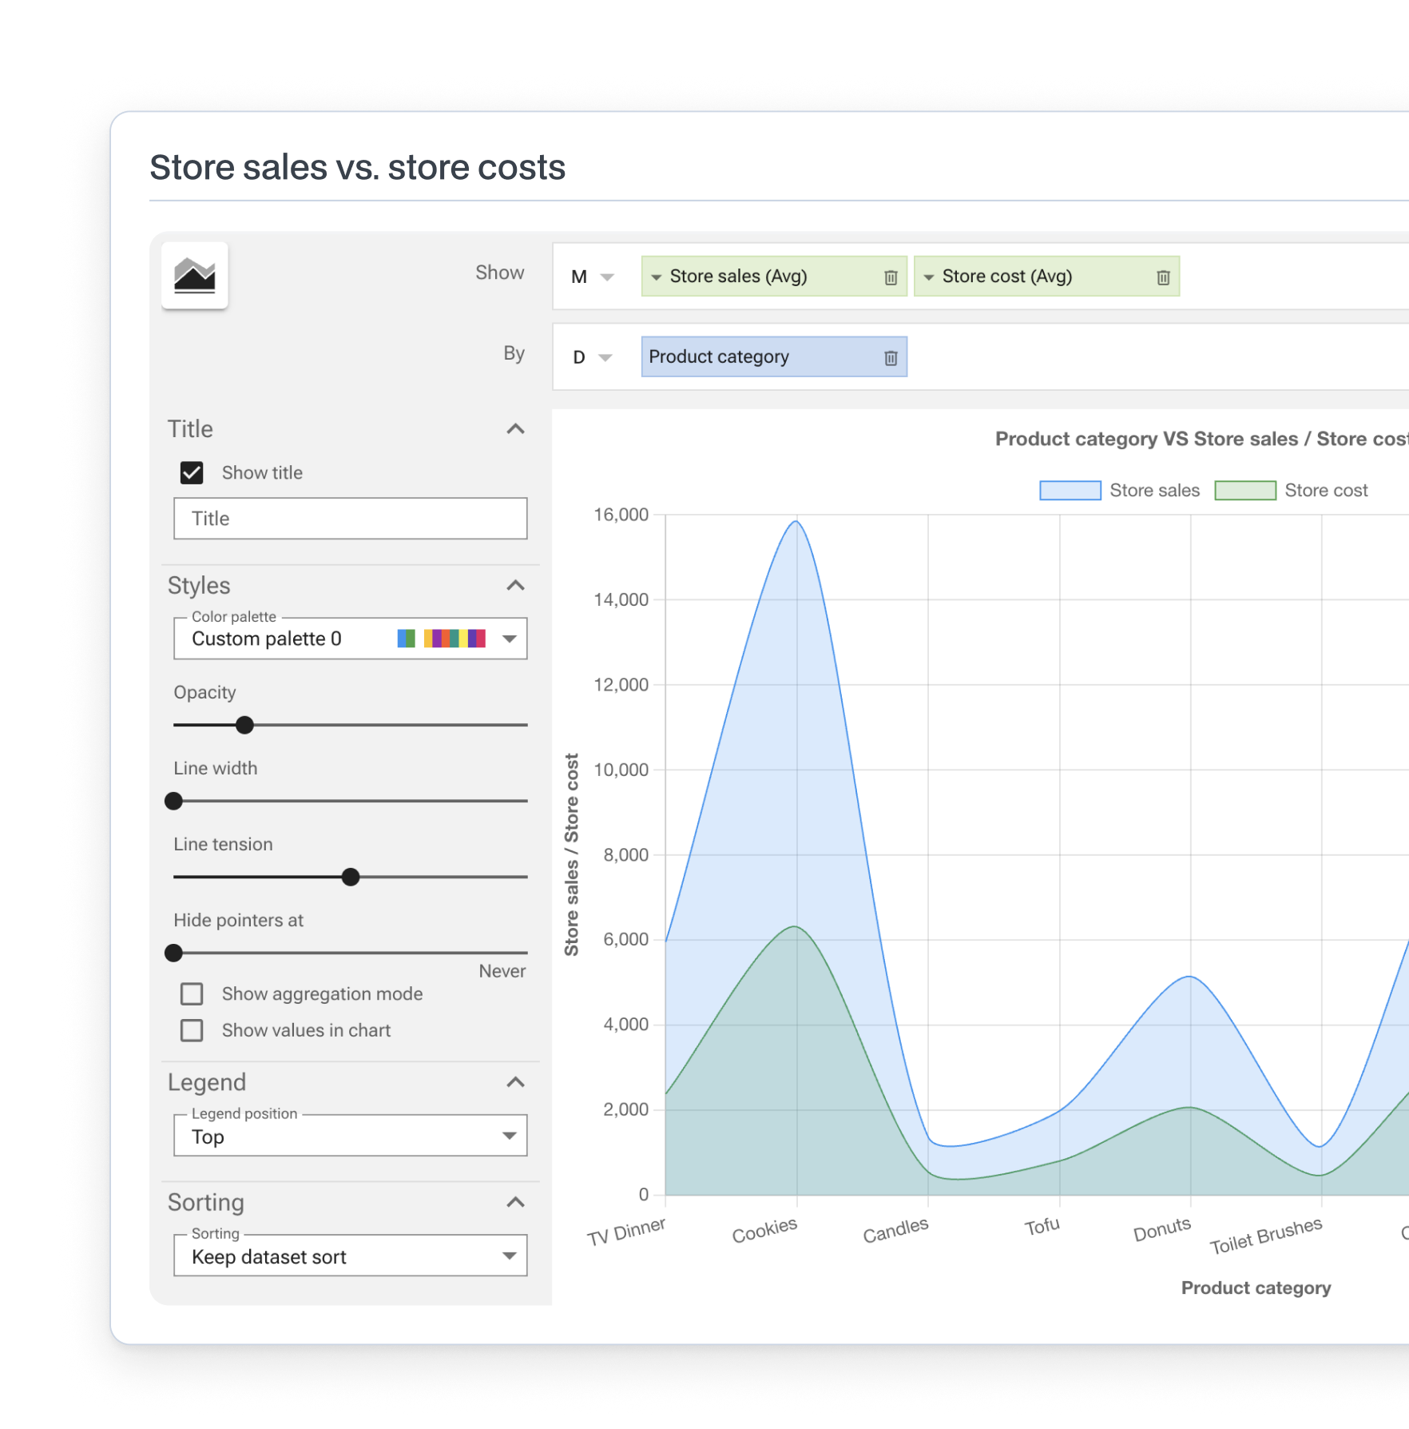1409x1429 pixels.
Task: Delete the Store sales (Avg) measure
Action: (891, 277)
